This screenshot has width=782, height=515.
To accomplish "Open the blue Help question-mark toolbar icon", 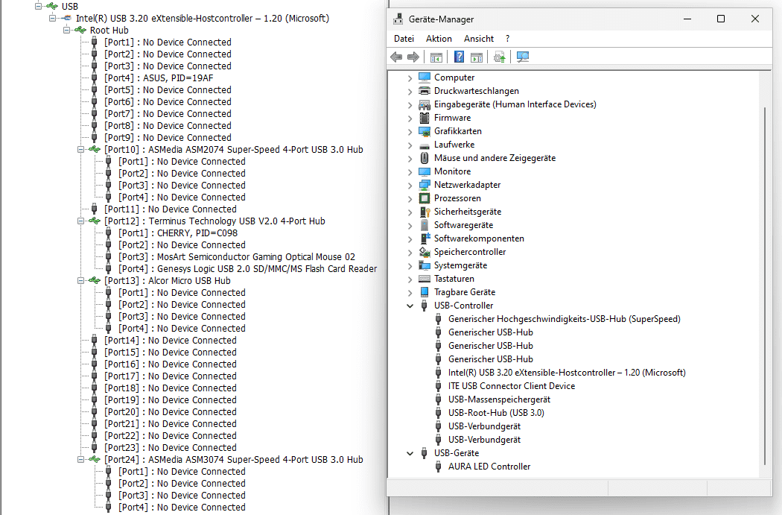I will (x=459, y=57).
